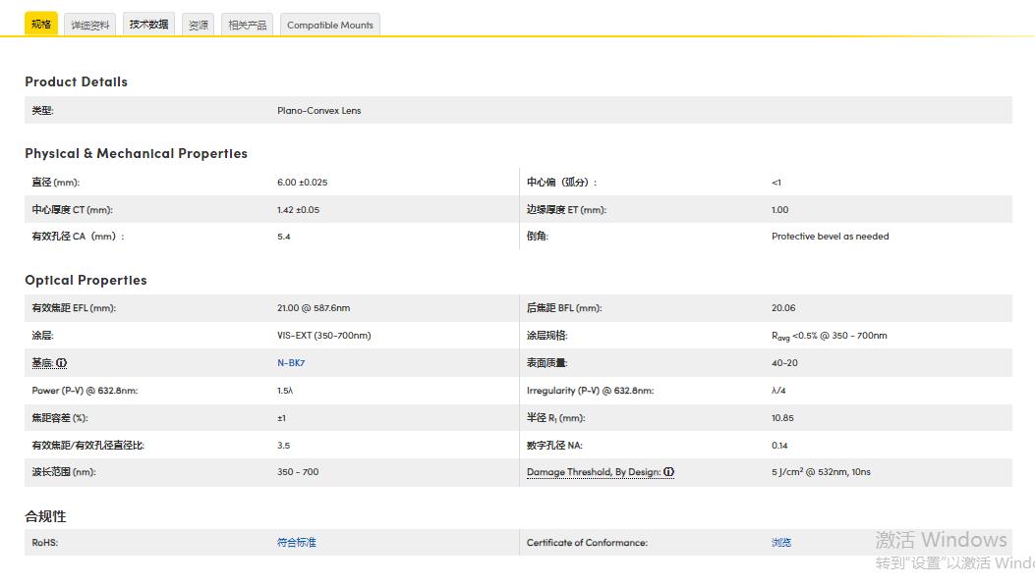Viewport: 1035px width, 586px height.
Task: Click the 21.00 @ 587.6nm focal length value
Action: click(314, 308)
